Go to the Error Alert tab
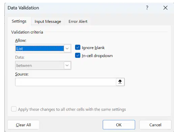 coord(78,21)
